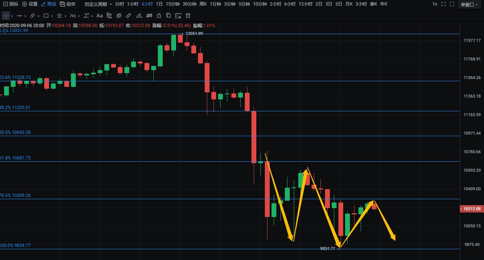Select the Fibonacci retracement lines tool
Viewport: 484px width, 260px height.
[59, 16]
